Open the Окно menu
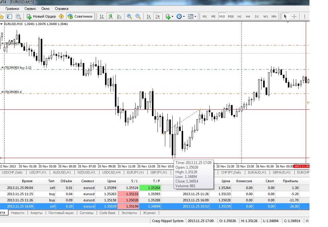This screenshot has width=328, height=227. point(45,9)
